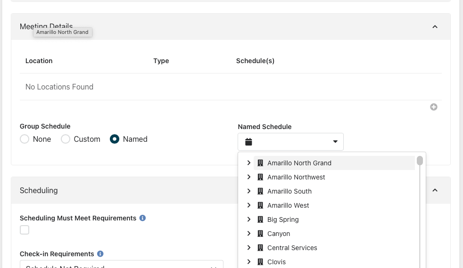Choose Central Services from the schedule list

[292, 248]
